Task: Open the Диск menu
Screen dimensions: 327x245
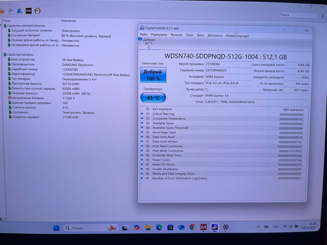Action: click(200, 35)
